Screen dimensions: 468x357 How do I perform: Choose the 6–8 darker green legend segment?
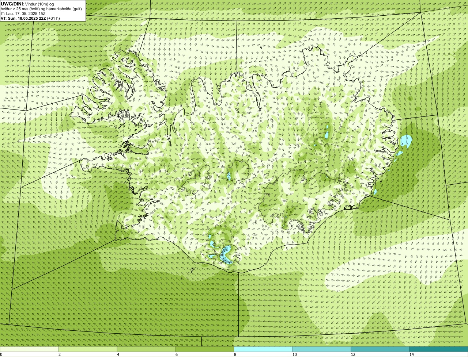click(x=205, y=349)
